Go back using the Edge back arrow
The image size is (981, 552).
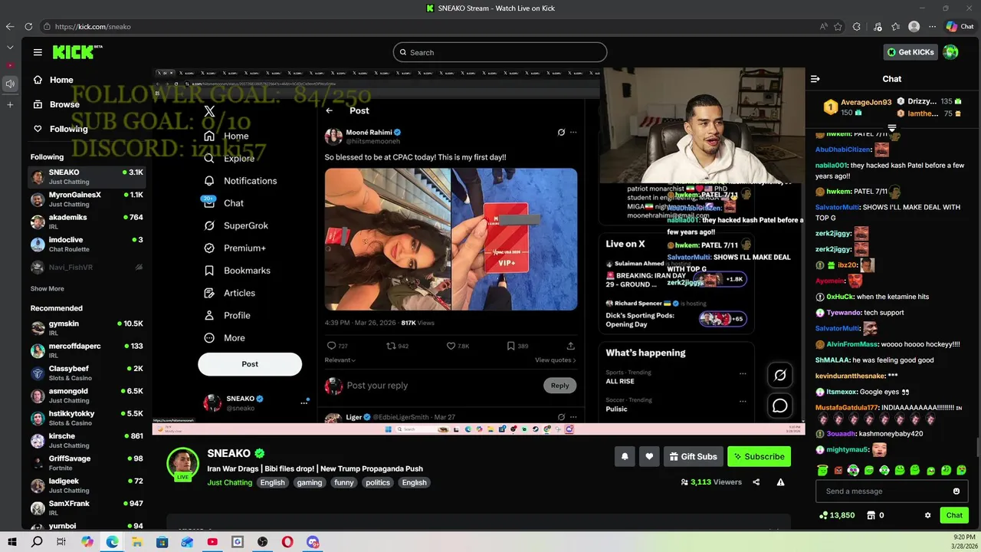pos(10,26)
